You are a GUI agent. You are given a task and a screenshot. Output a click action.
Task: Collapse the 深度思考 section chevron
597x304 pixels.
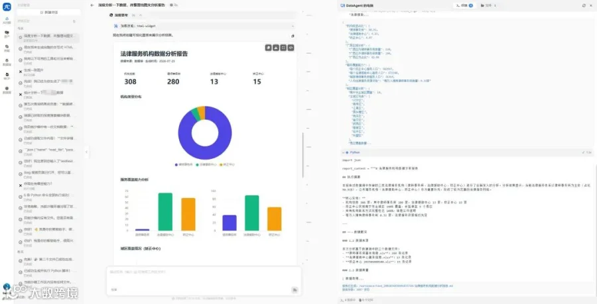click(141, 15)
